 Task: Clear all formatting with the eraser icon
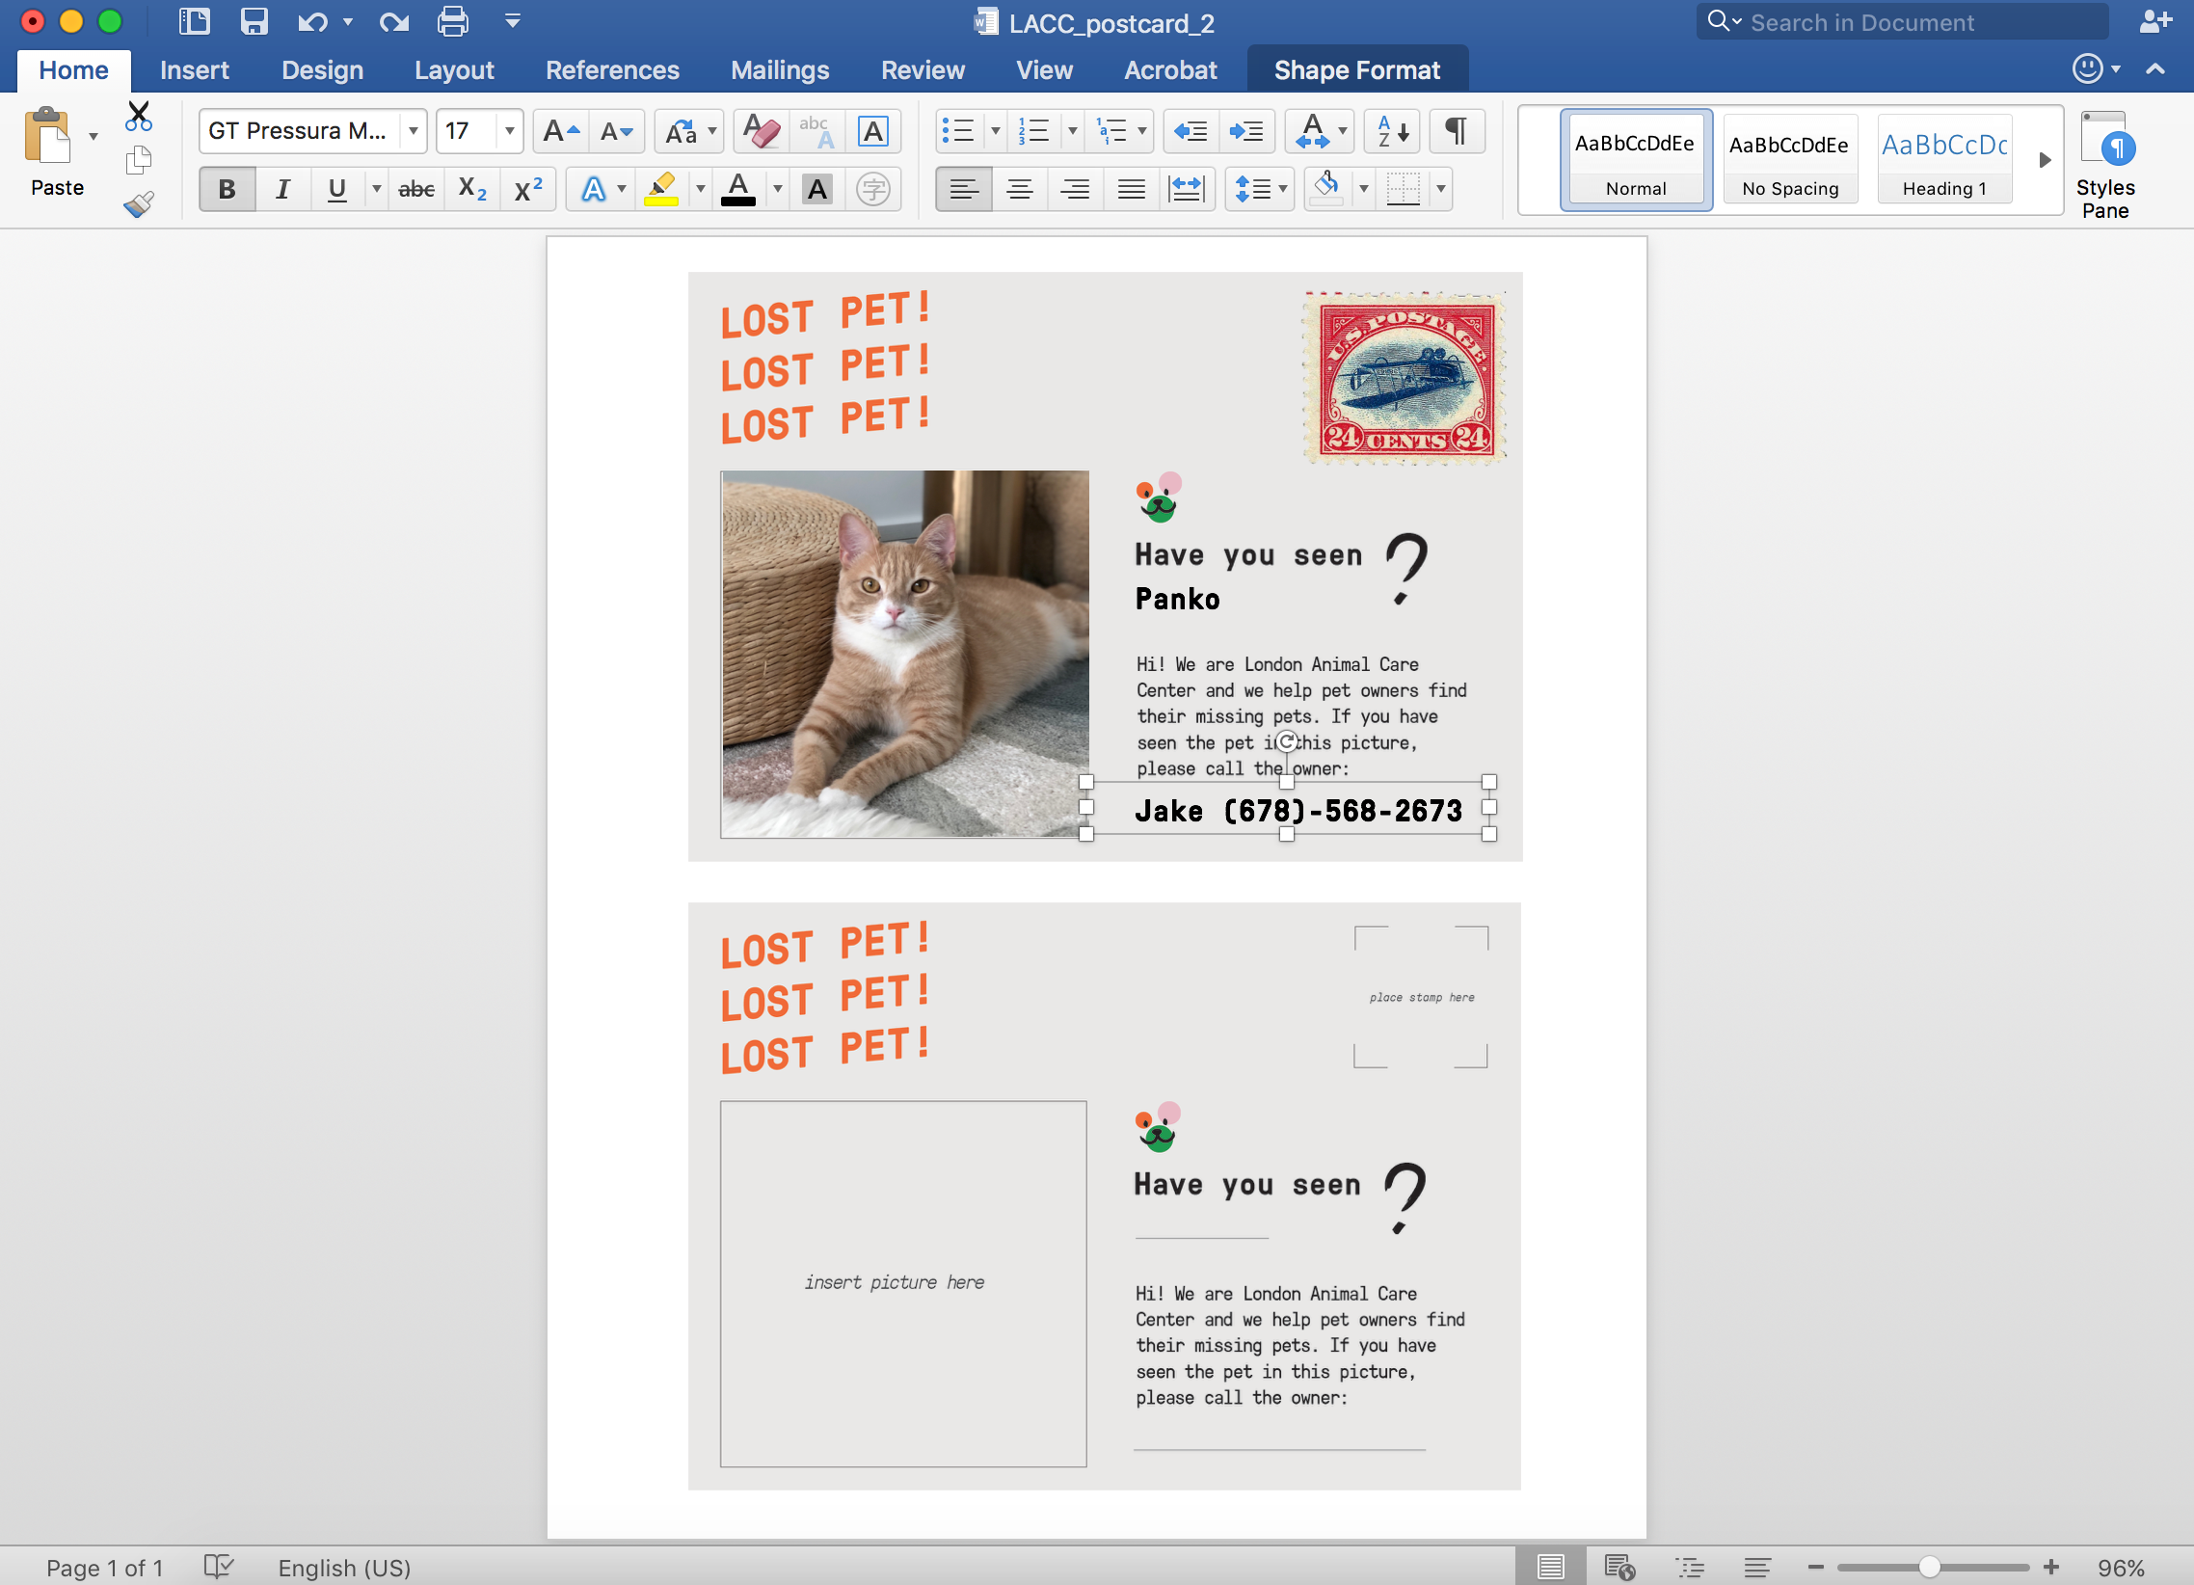point(762,130)
